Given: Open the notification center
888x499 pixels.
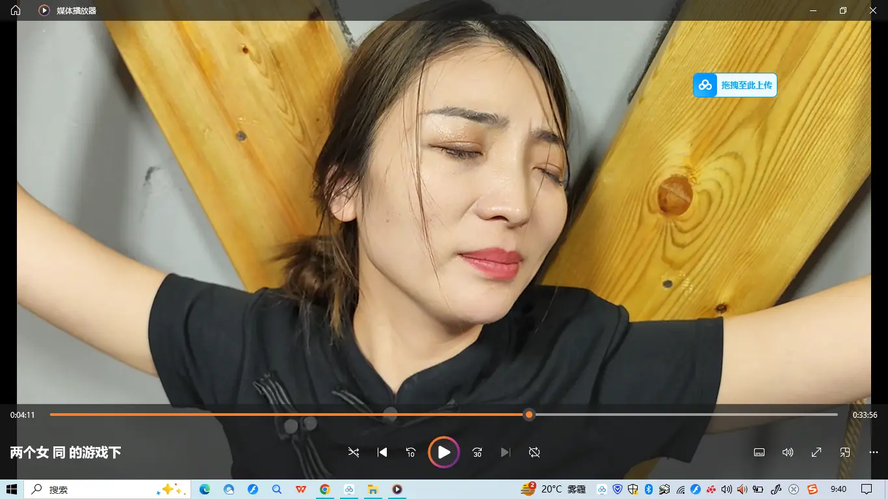Looking at the screenshot, I should tap(866, 489).
